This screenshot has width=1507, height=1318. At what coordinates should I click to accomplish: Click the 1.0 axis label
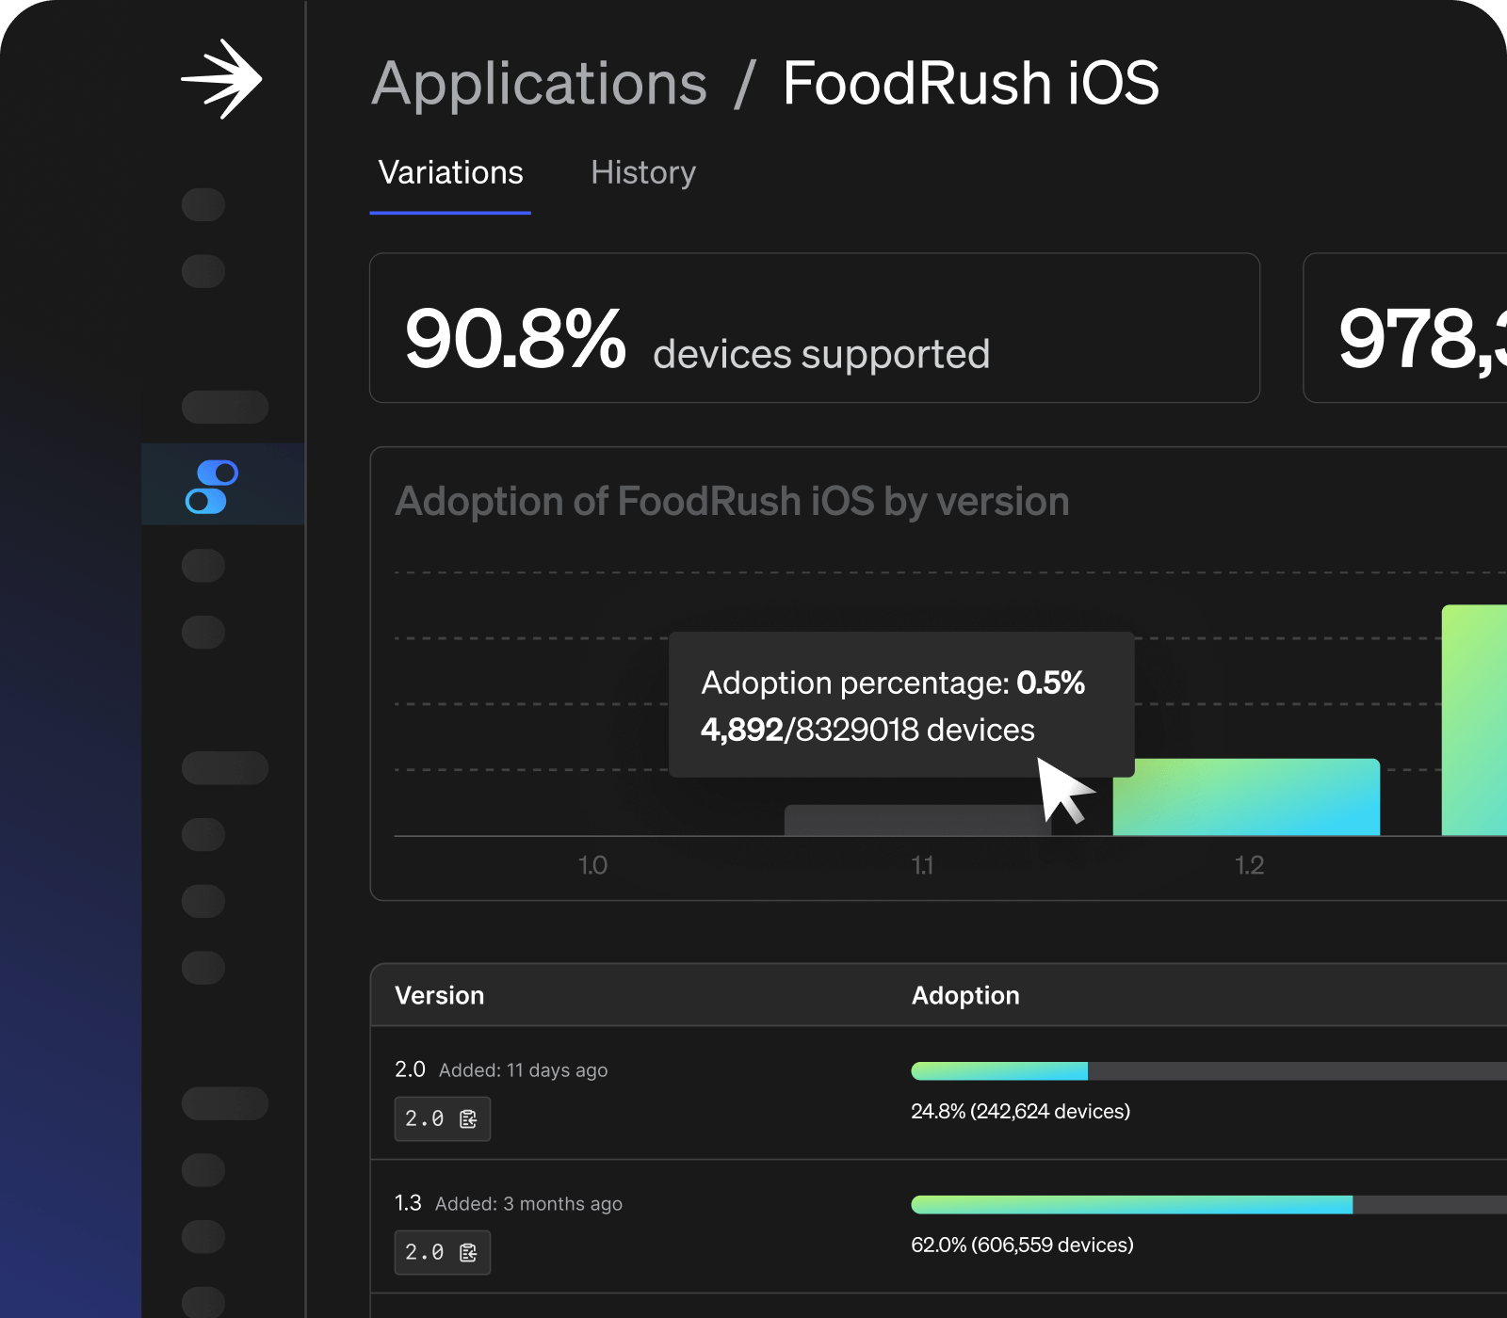(x=592, y=865)
